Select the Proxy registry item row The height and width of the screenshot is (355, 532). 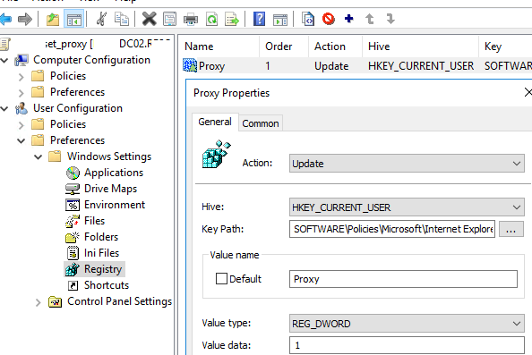coord(357,65)
